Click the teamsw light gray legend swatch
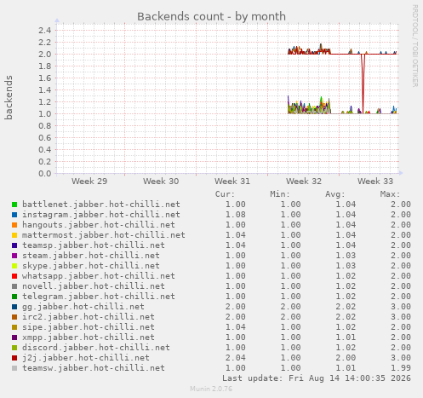This screenshot has height=398, width=423. (14, 368)
